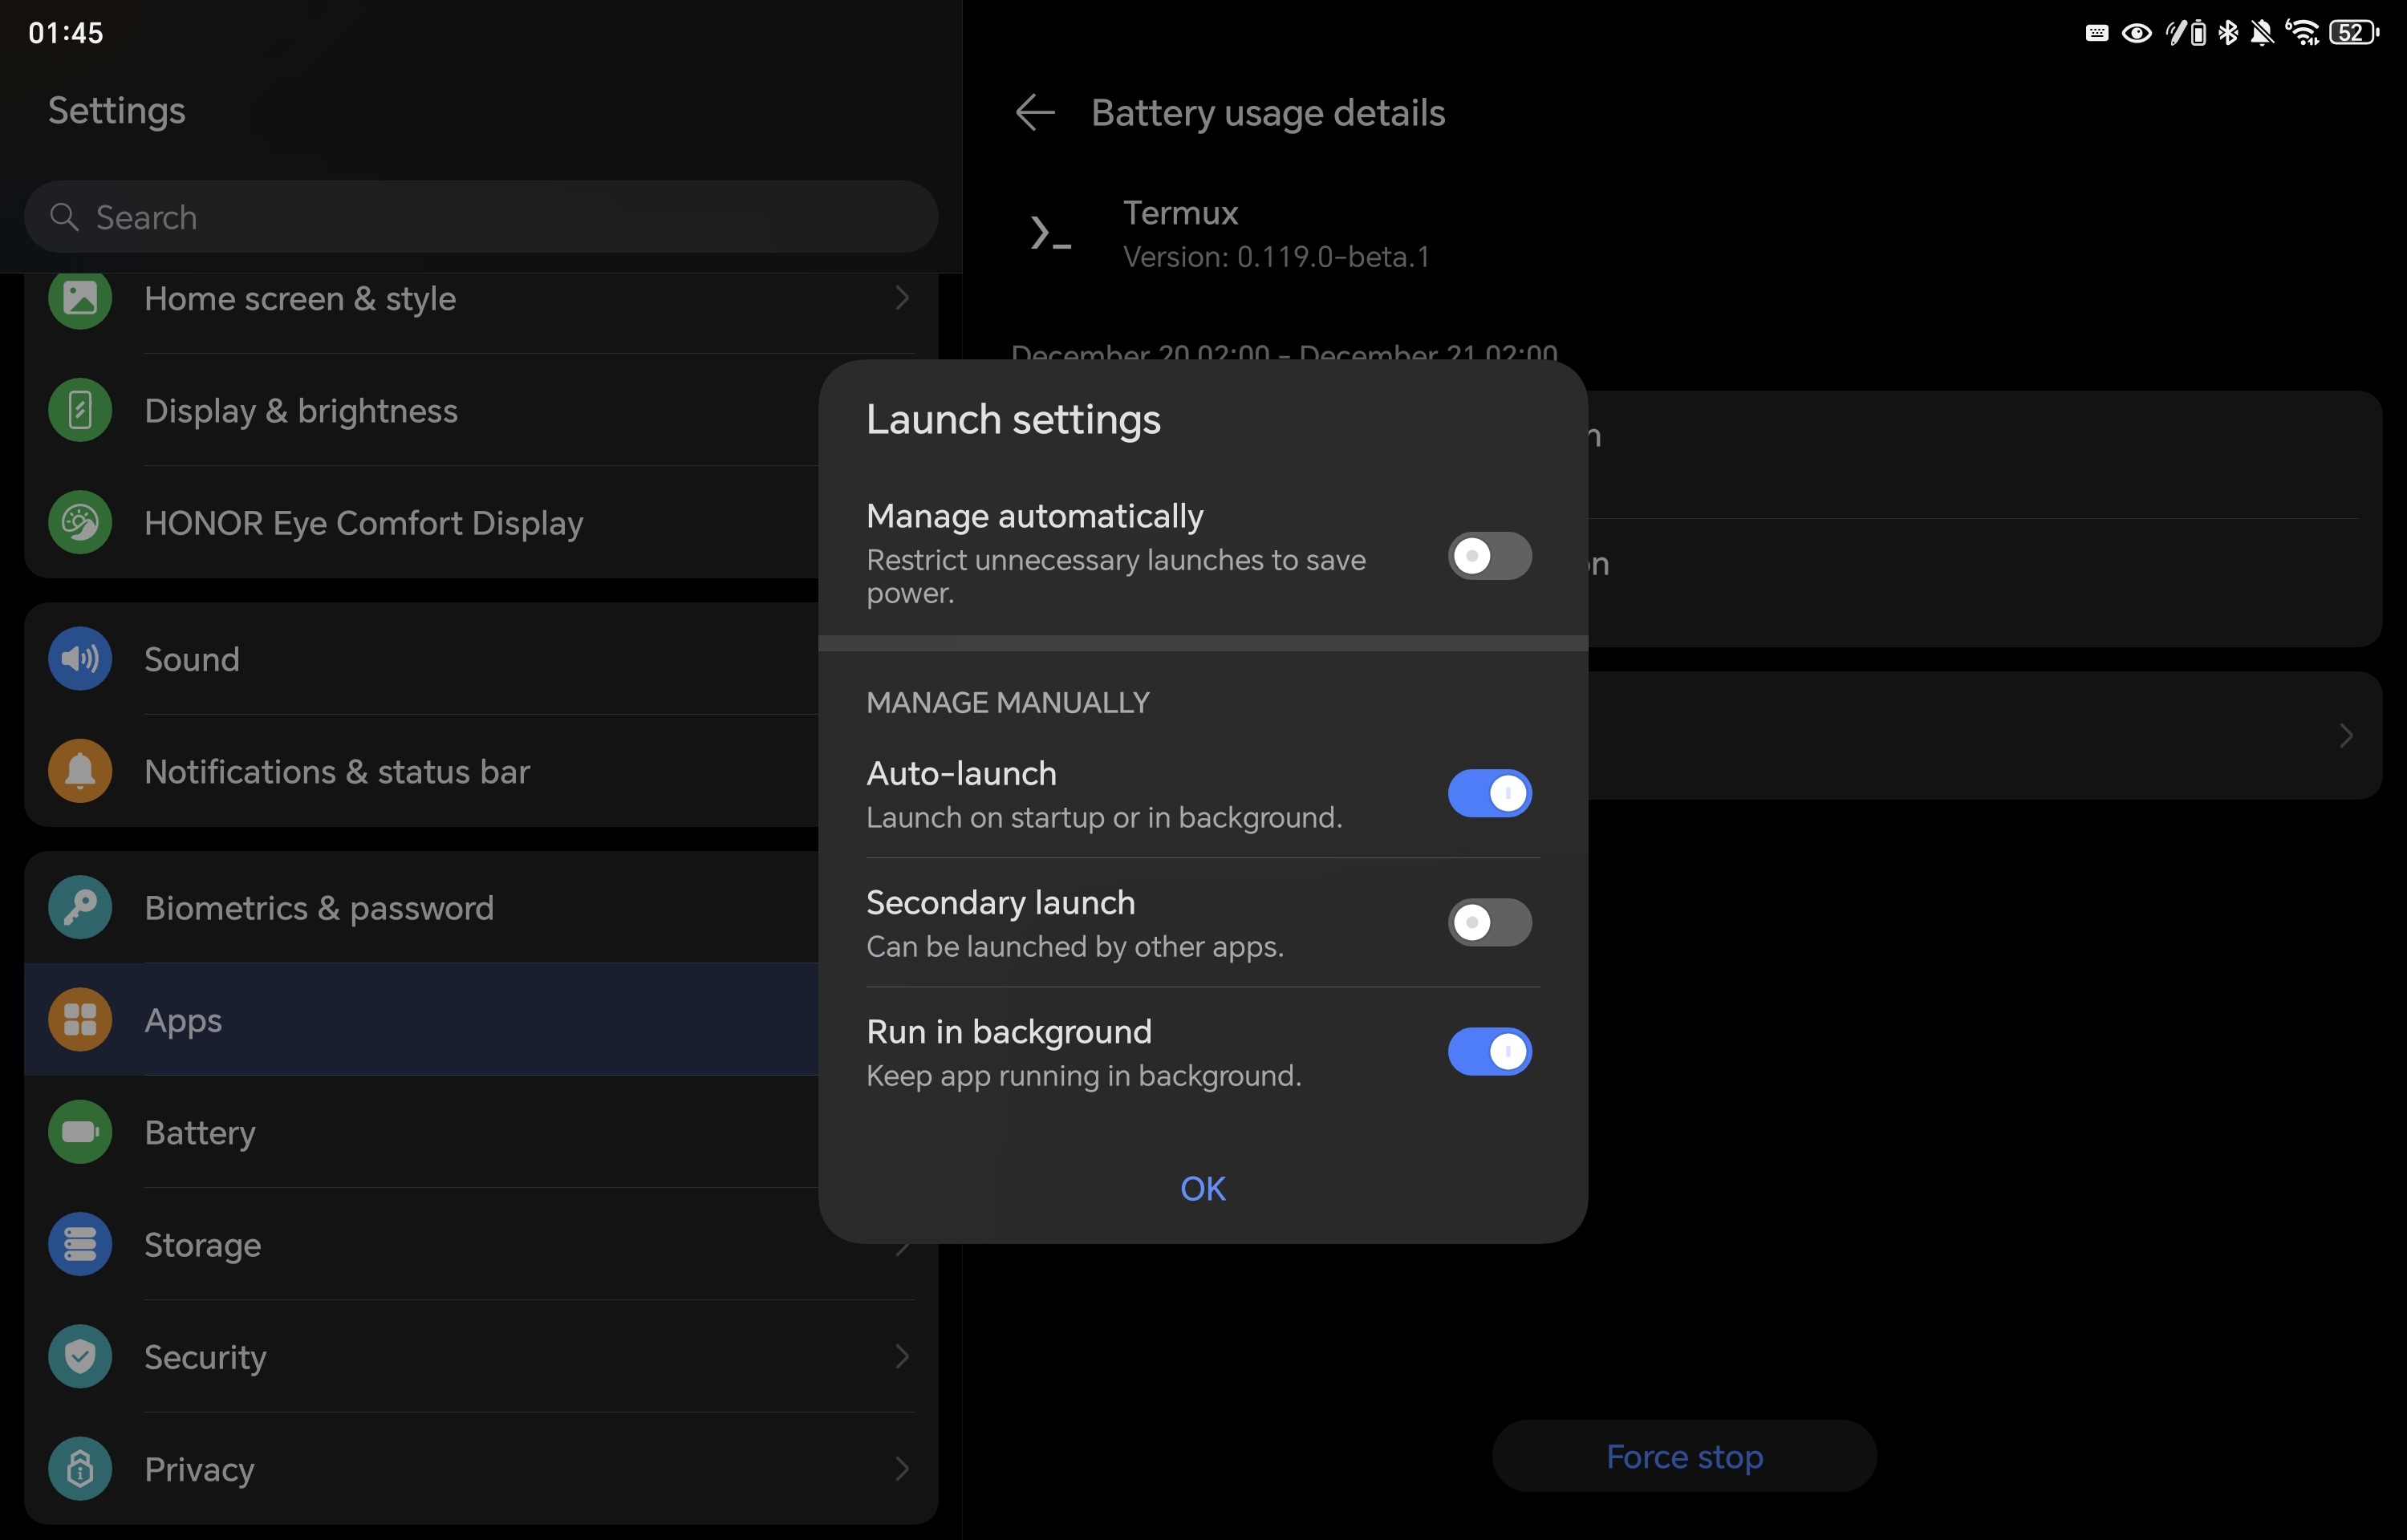The image size is (2407, 1540).
Task: Enable the Manage automatically switch
Action: [x=1489, y=556]
